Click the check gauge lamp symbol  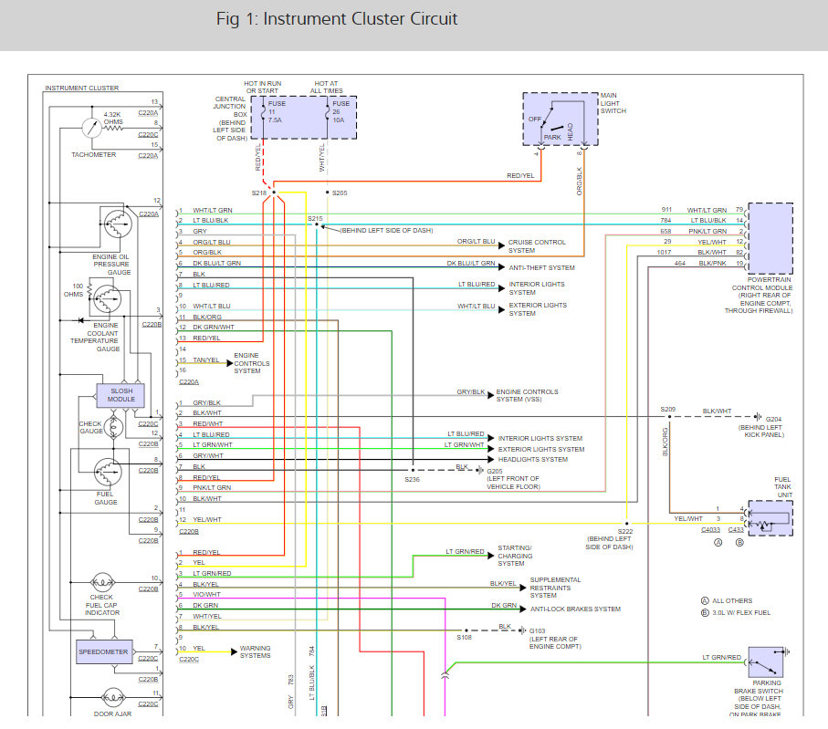(x=113, y=427)
